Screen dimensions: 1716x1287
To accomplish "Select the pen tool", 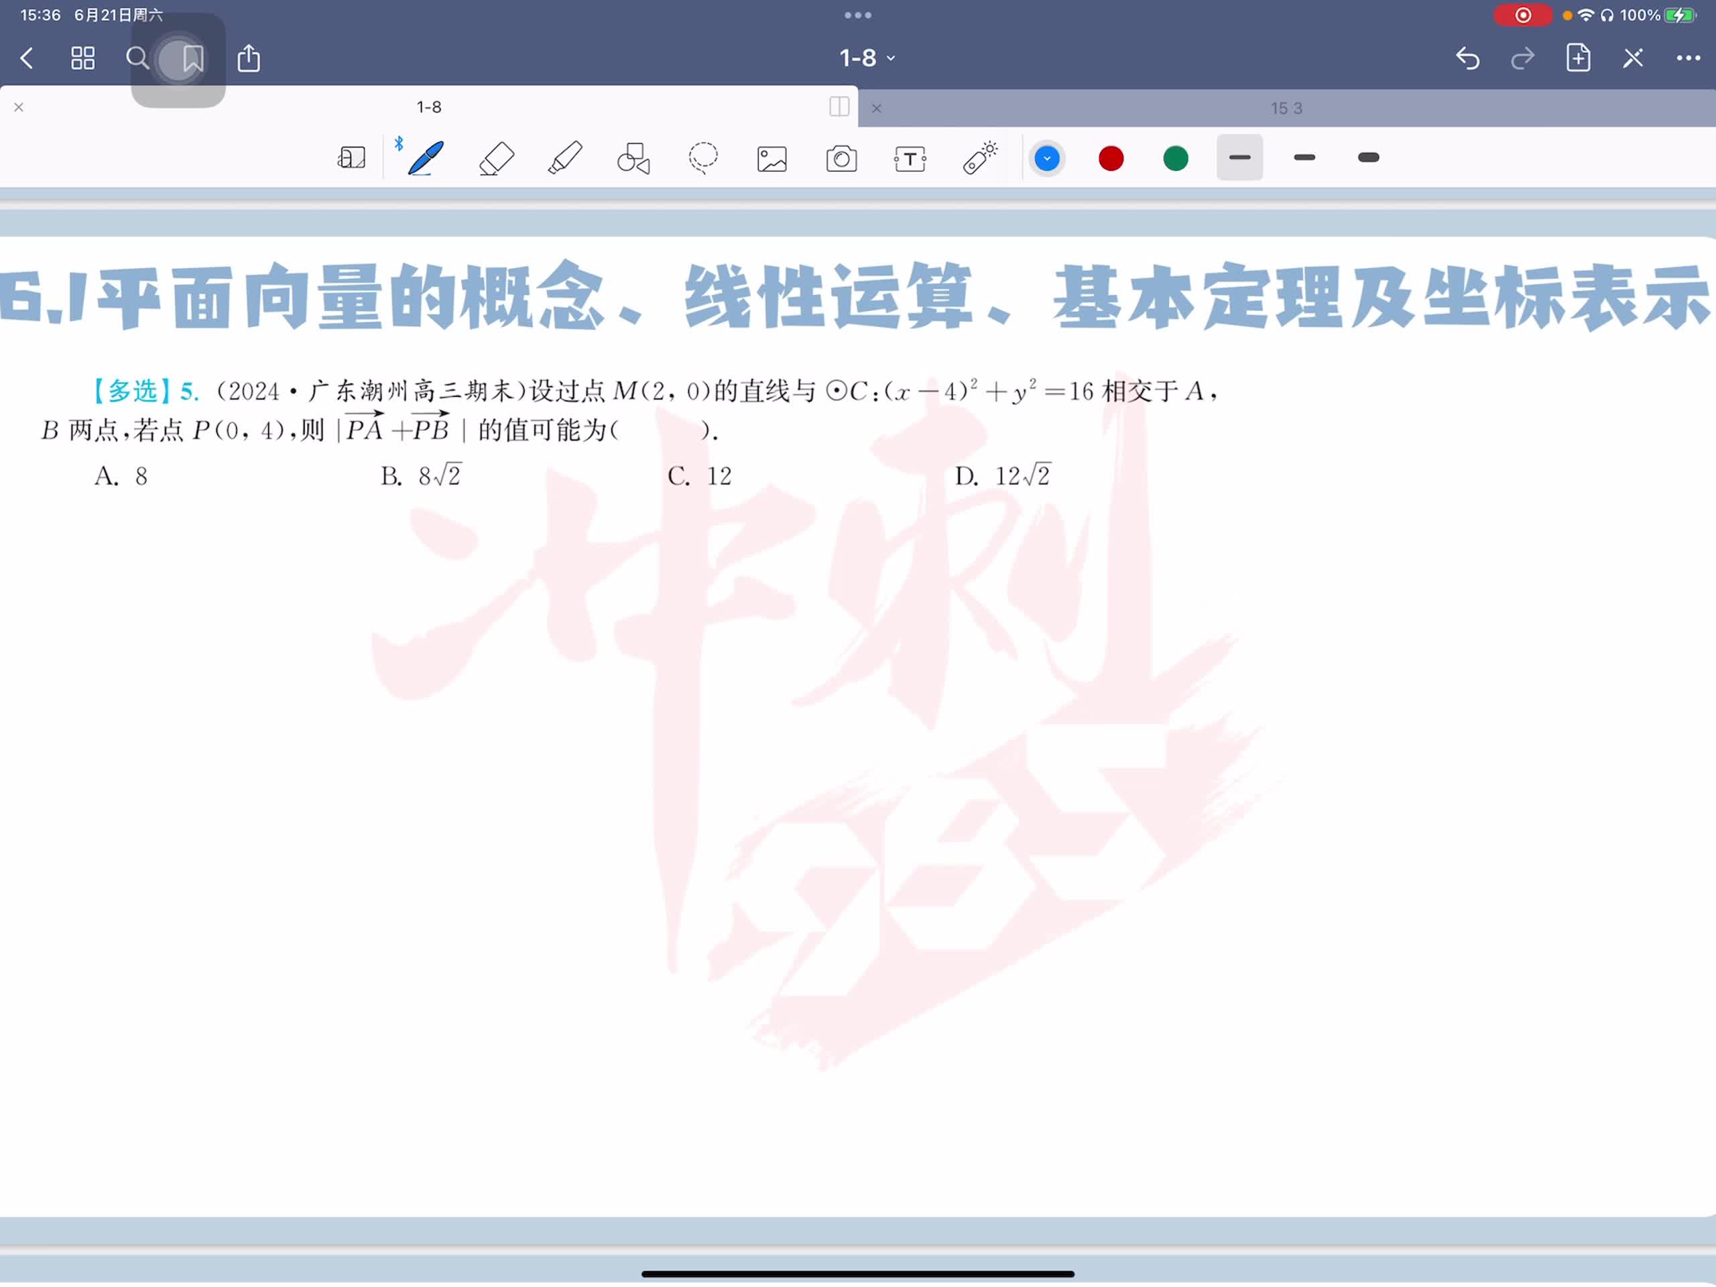I will [x=425, y=158].
